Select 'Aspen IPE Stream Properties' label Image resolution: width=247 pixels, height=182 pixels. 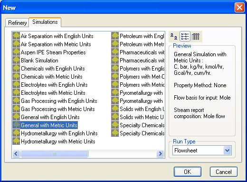pyautogui.click(x=53, y=52)
